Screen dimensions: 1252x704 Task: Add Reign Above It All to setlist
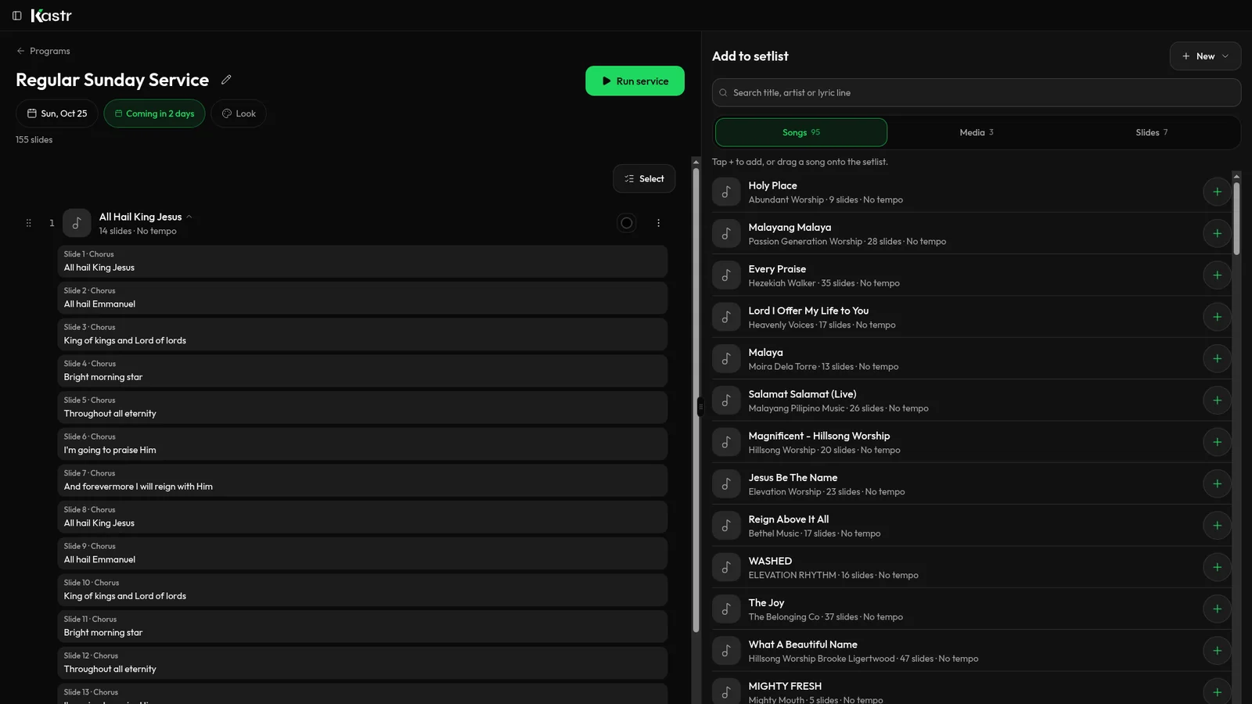coord(1217,526)
